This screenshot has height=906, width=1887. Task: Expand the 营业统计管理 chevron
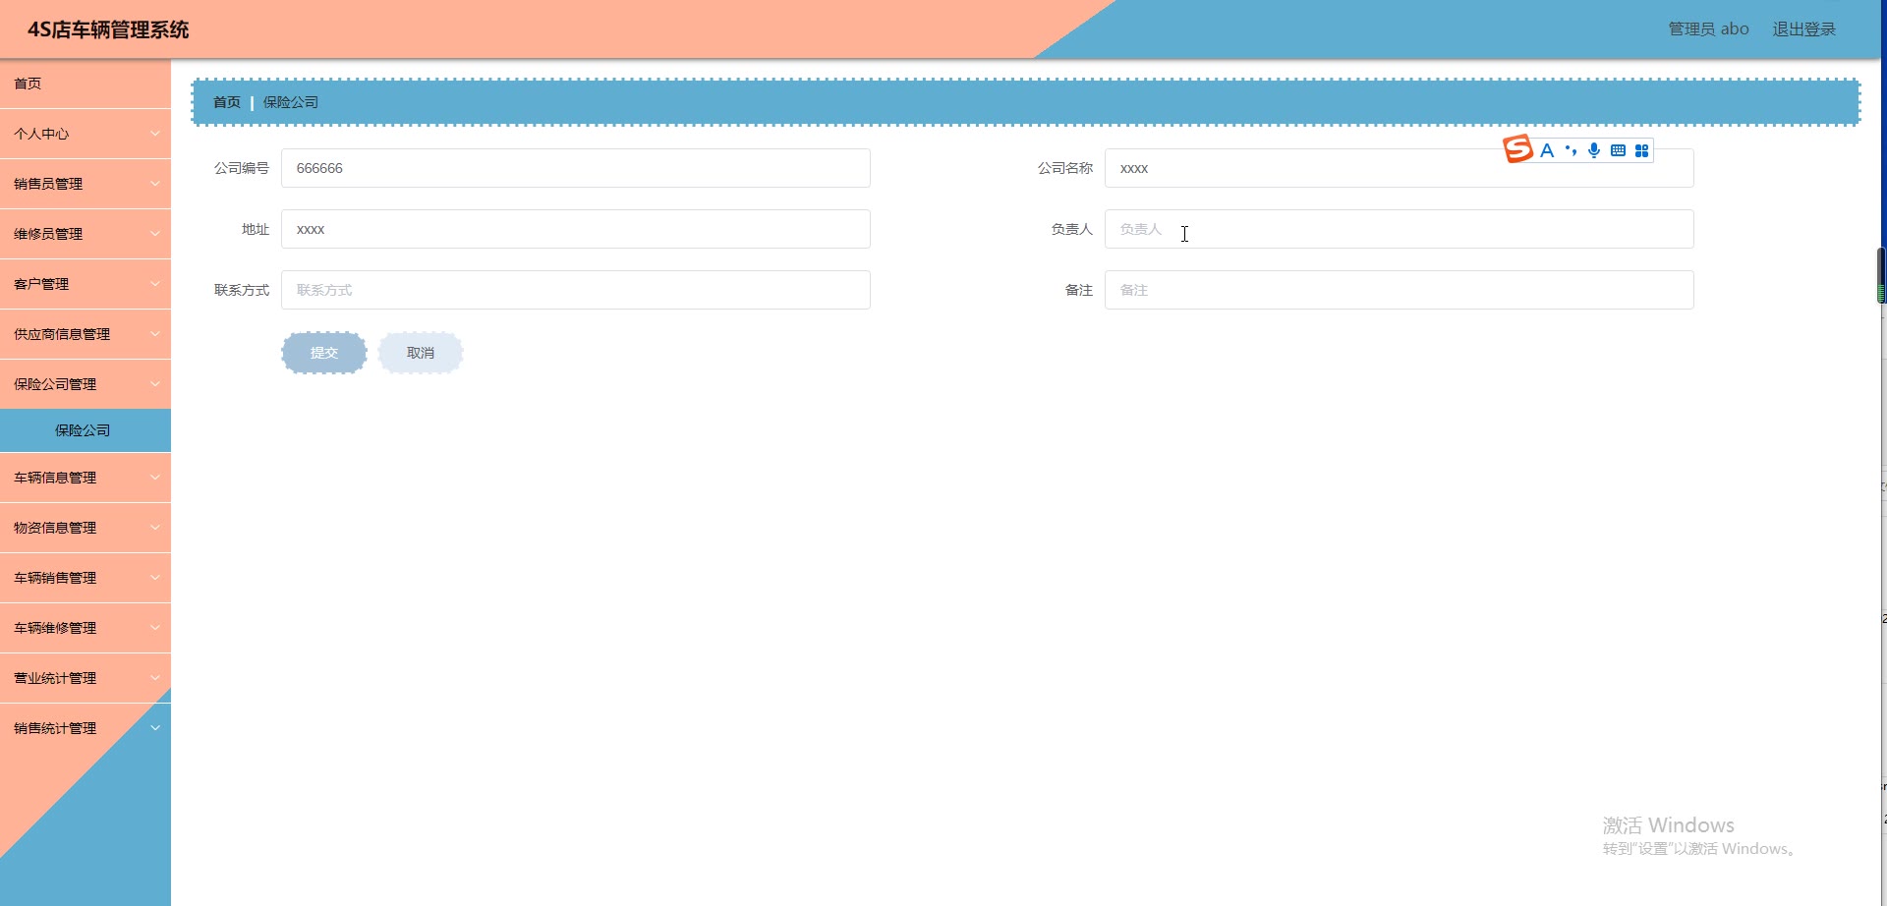click(155, 678)
